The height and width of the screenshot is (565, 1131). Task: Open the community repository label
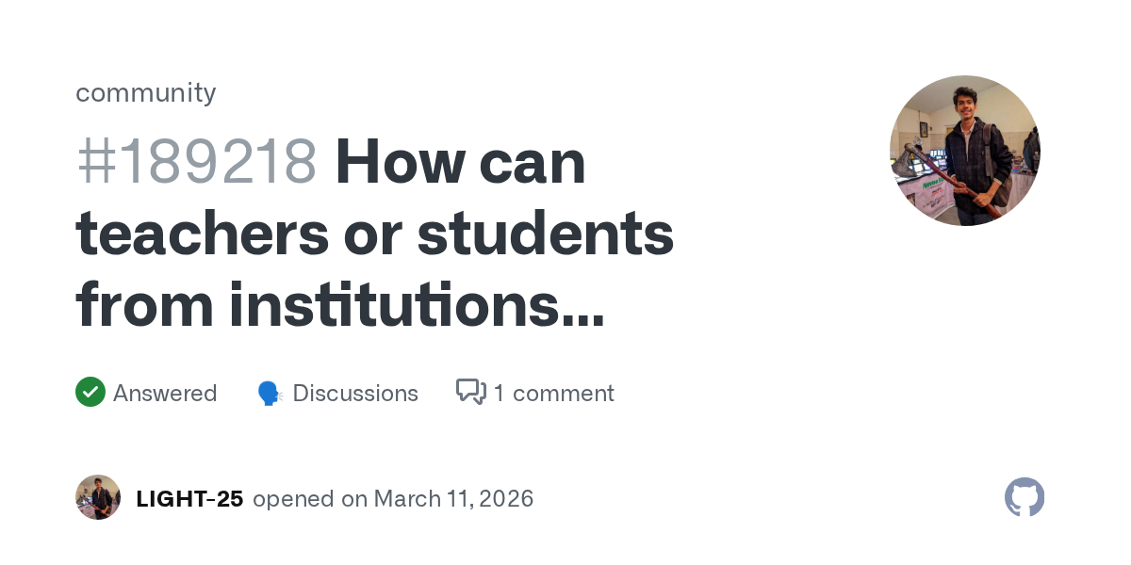145,92
